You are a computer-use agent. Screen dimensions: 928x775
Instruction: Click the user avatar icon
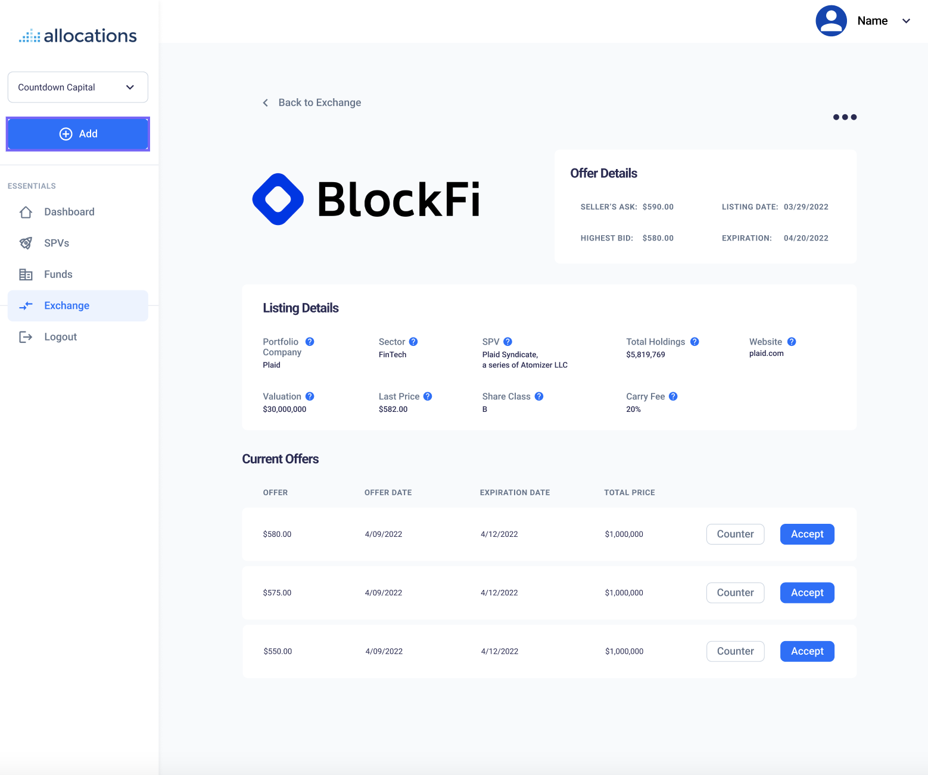click(x=831, y=20)
